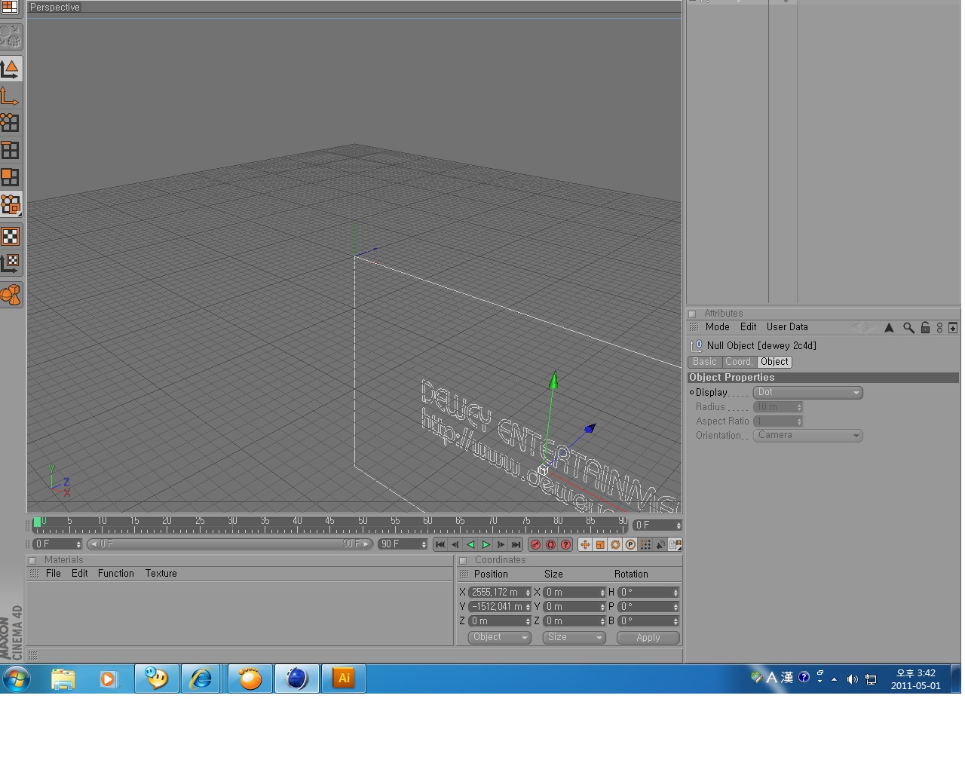Click the Perspective viewport label
The height and width of the screenshot is (772, 965).
tap(55, 8)
